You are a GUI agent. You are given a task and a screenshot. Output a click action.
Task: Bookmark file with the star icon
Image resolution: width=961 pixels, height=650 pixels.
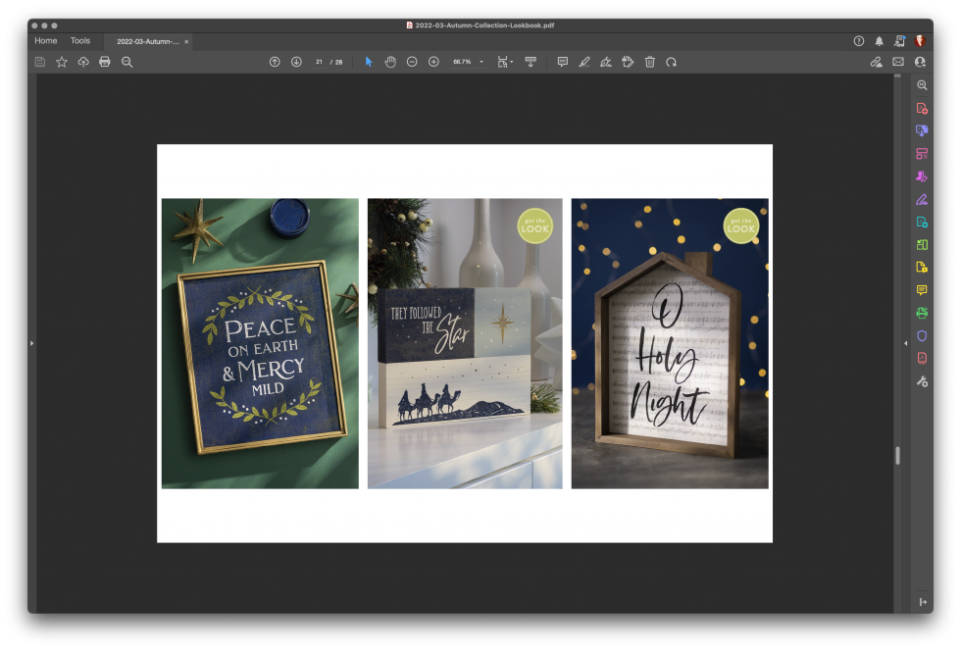click(x=62, y=62)
